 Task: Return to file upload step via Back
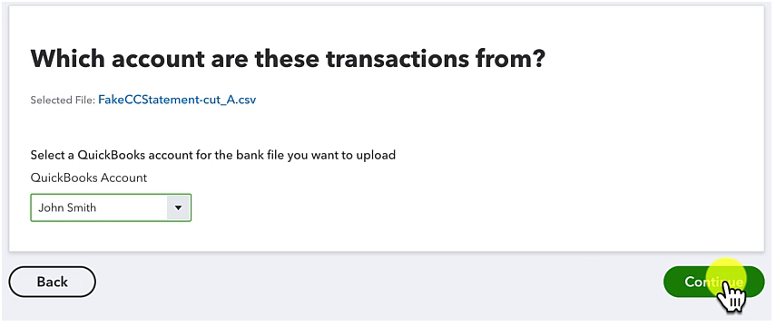coord(52,282)
